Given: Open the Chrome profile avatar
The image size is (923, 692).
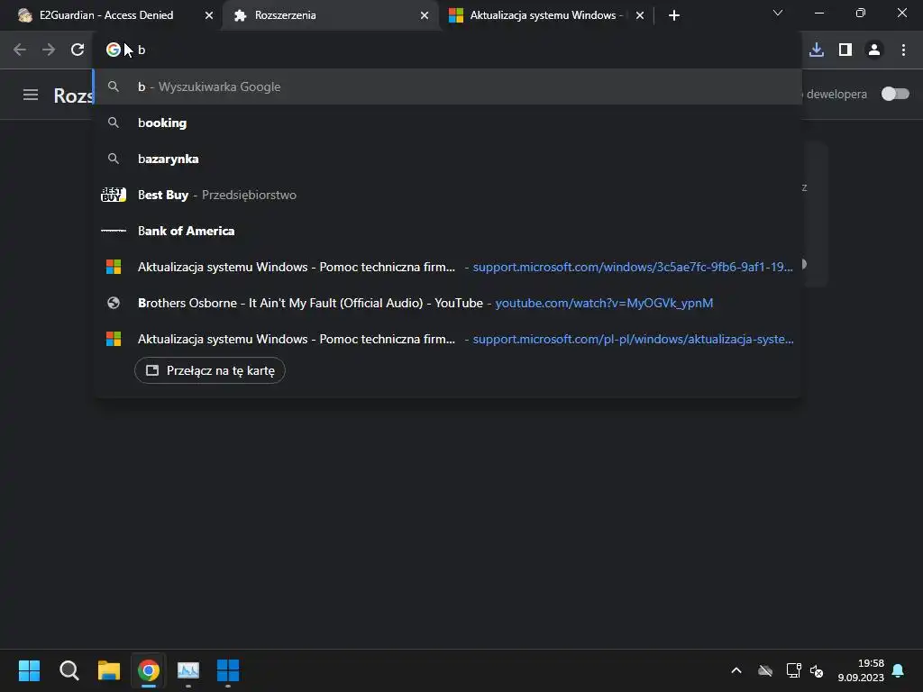Looking at the screenshot, I should click(x=874, y=50).
